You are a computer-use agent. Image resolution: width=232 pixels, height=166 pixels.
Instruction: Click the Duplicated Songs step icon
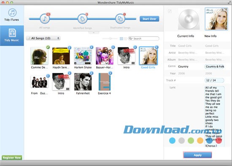(120, 19)
